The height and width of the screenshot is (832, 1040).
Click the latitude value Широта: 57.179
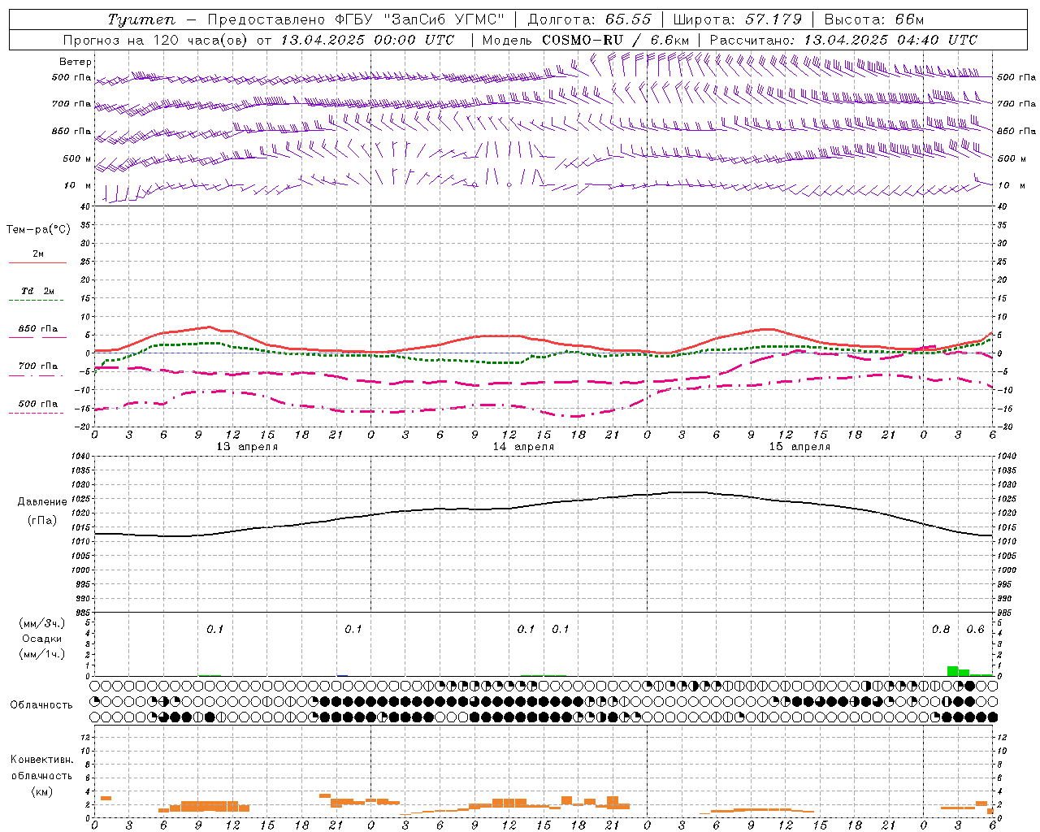(x=738, y=19)
